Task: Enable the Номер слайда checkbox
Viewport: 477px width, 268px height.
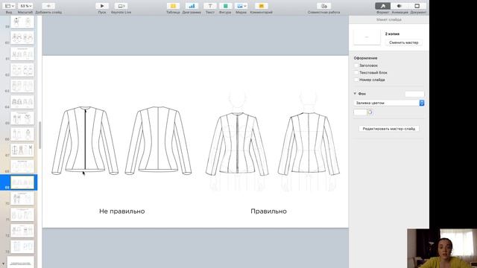Action: click(356, 80)
